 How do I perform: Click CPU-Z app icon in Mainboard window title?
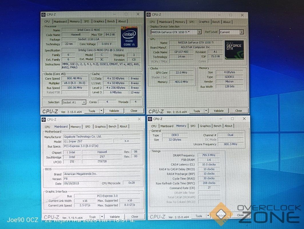tap(44, 120)
